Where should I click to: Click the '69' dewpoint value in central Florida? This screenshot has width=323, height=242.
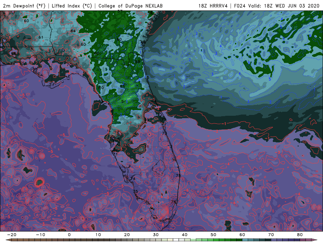click(x=147, y=120)
